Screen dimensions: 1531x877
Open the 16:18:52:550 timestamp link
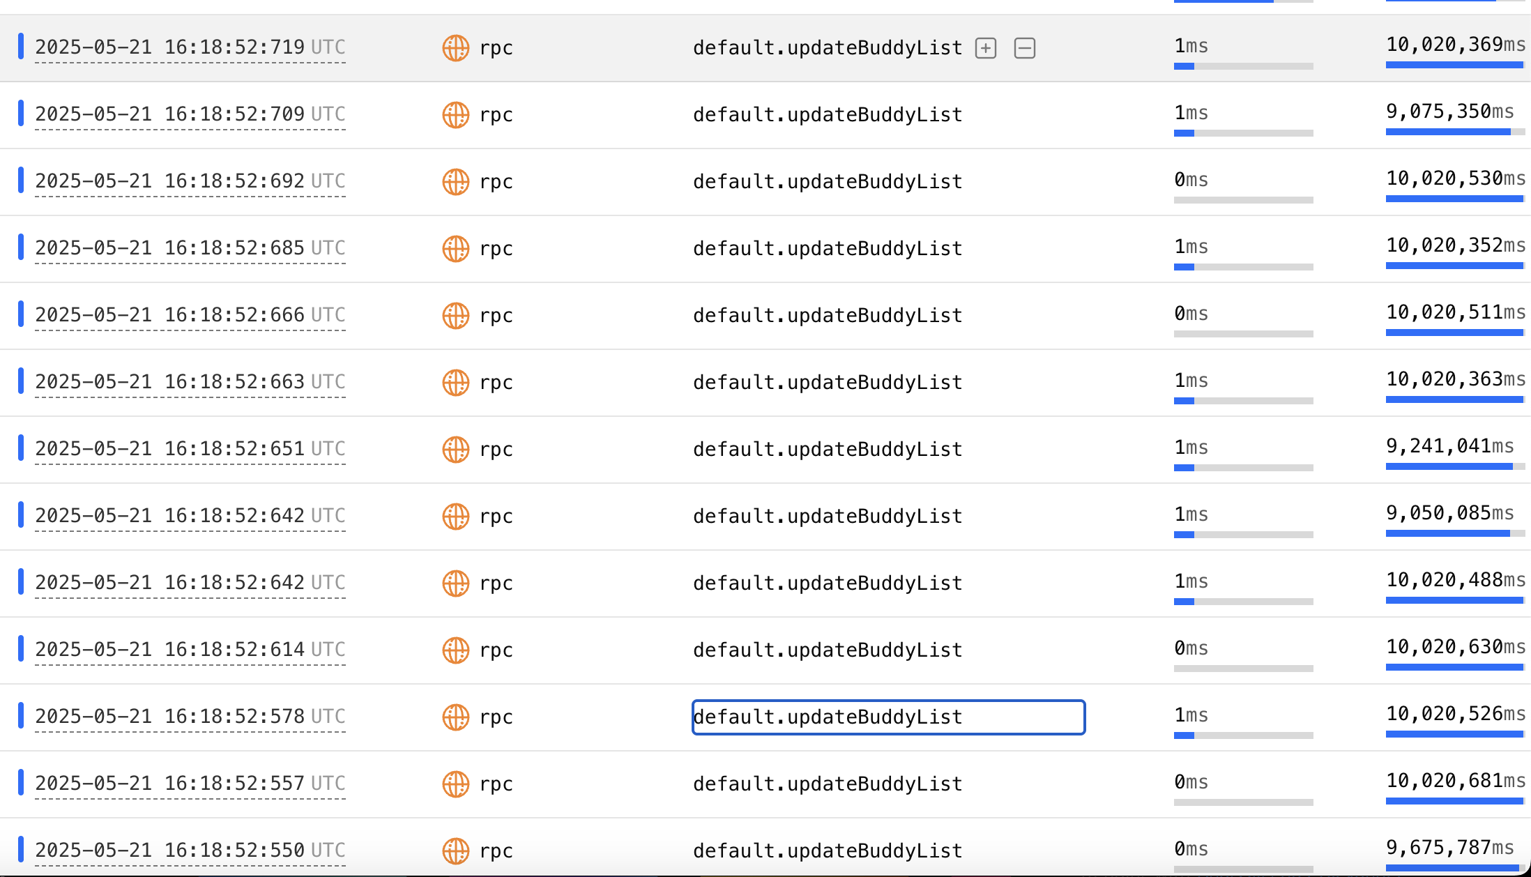tap(190, 850)
